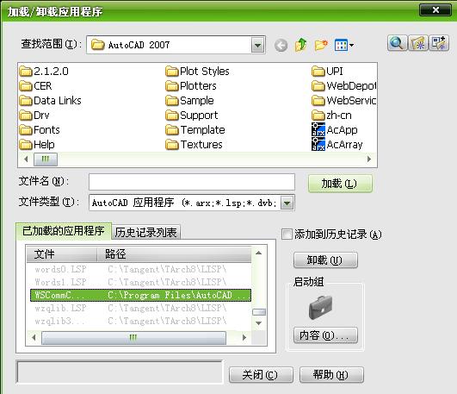Open the 2.1.2.0 folder

pos(44,72)
